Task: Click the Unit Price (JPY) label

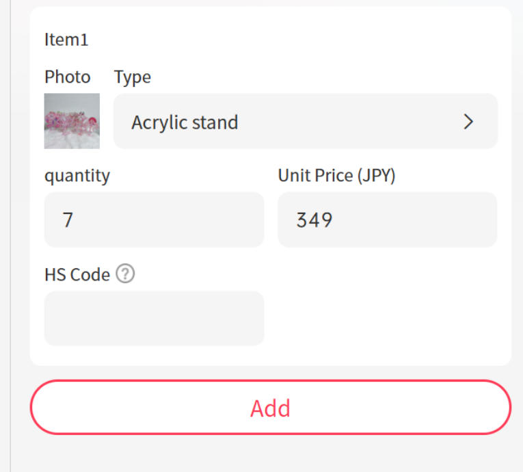Action: tap(336, 175)
